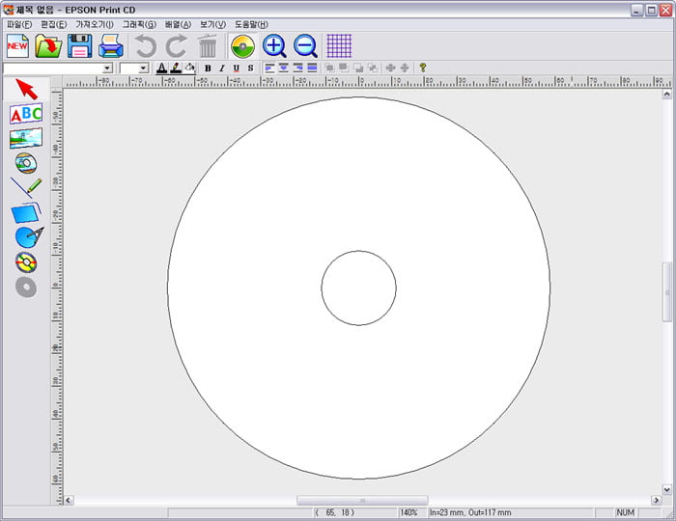Click the Zoom In magnifier icon
The width and height of the screenshot is (676, 521).
[x=274, y=45]
